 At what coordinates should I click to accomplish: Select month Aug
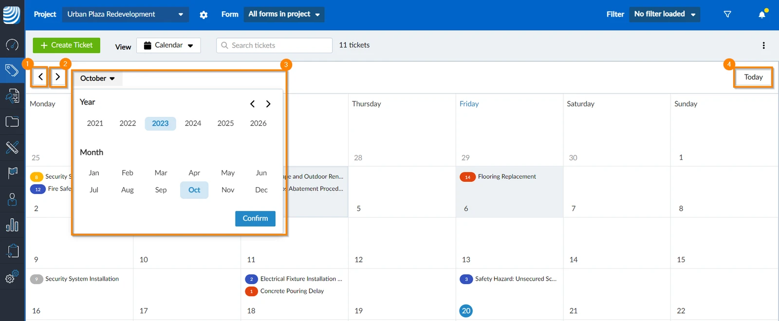(x=128, y=190)
